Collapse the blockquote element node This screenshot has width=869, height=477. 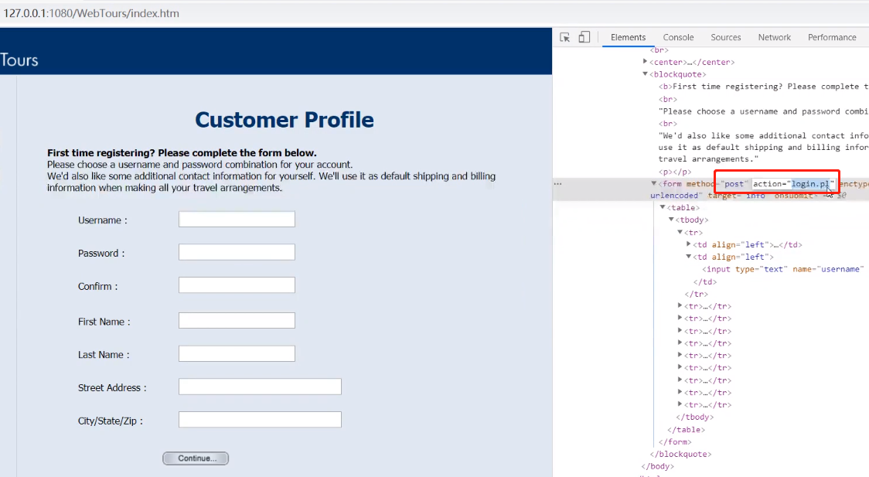645,73
